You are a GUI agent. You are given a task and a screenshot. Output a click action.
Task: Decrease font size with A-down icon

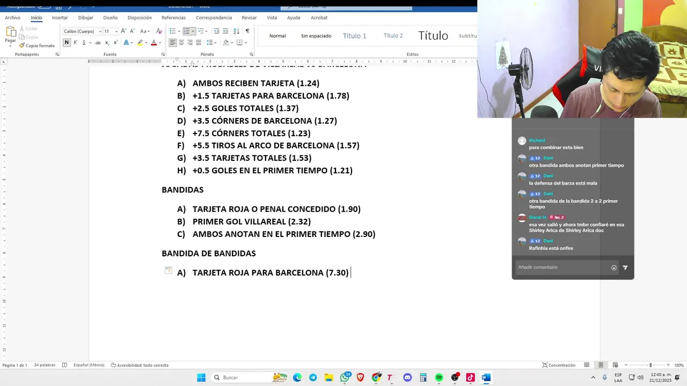(x=132, y=31)
